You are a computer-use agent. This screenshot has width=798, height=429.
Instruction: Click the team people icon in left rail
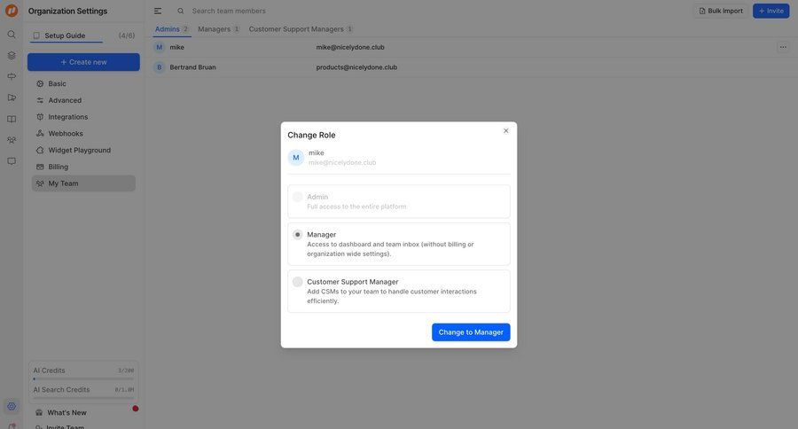(x=12, y=140)
